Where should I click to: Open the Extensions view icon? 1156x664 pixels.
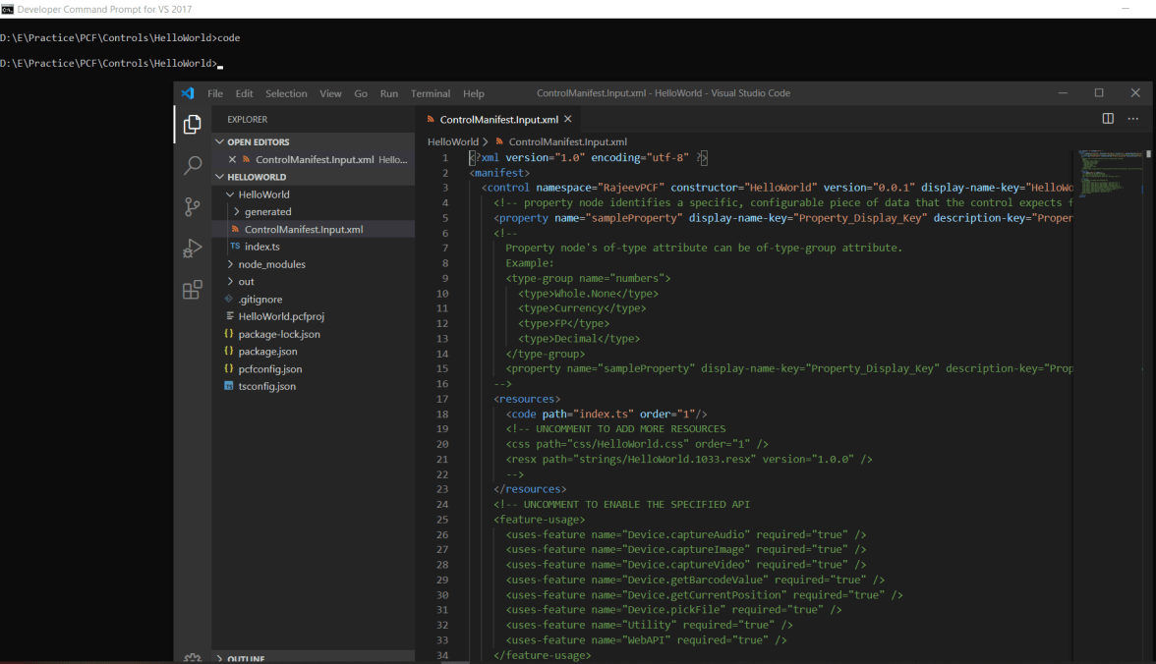coord(193,291)
